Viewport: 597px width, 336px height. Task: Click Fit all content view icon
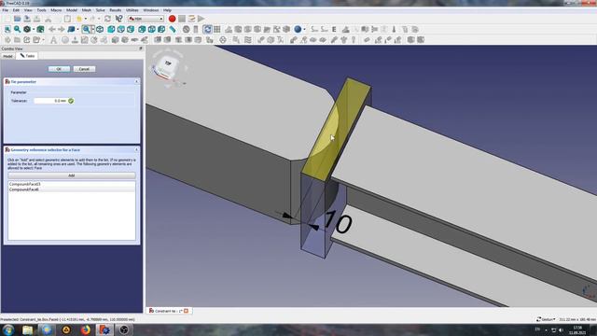click(7, 29)
